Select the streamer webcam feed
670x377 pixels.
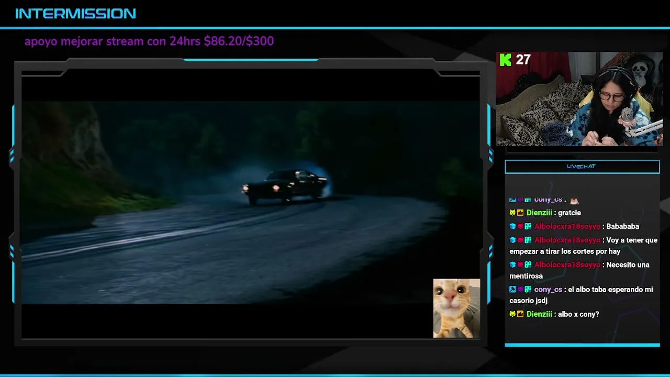(x=579, y=99)
